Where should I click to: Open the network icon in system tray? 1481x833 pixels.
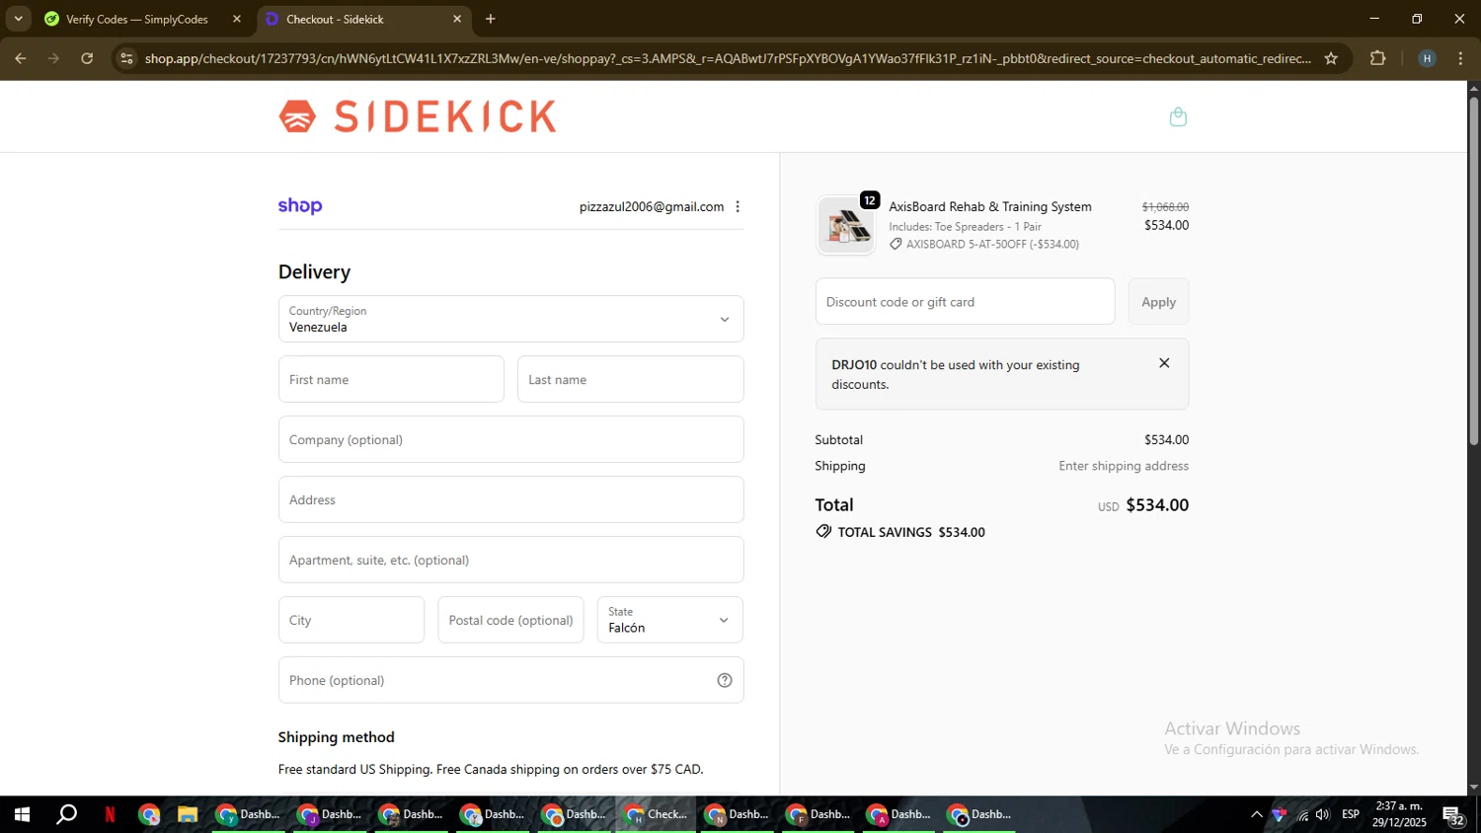click(x=1302, y=814)
